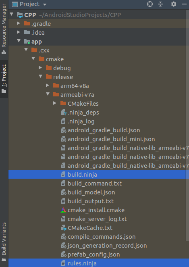Toggle the 1: Project side tab

(4, 79)
